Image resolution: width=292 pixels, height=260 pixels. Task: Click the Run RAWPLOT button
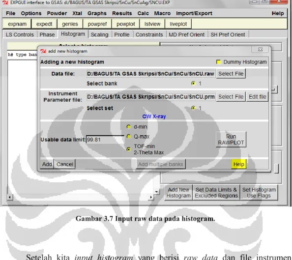pyautogui.click(x=231, y=140)
